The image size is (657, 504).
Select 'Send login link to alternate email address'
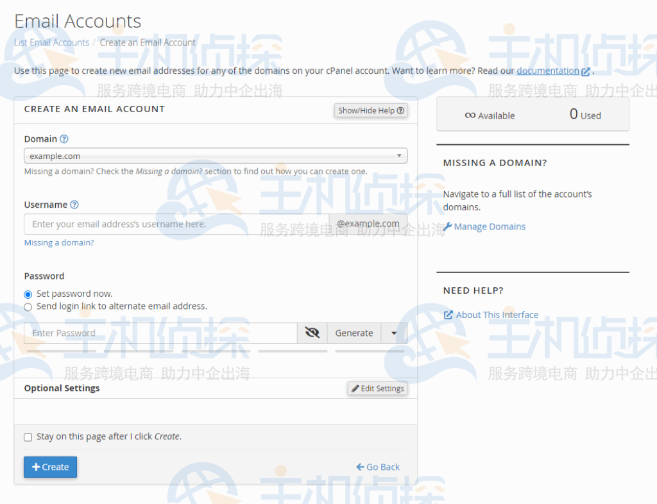click(x=28, y=307)
